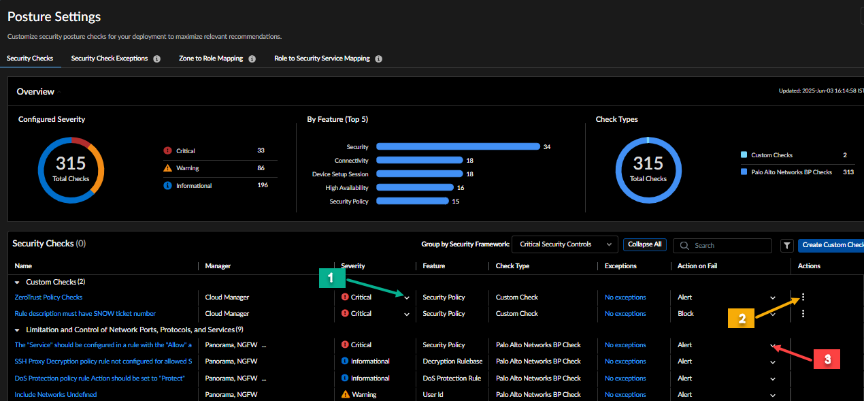
Task: Click the filter icon beside Search
Action: (786, 245)
